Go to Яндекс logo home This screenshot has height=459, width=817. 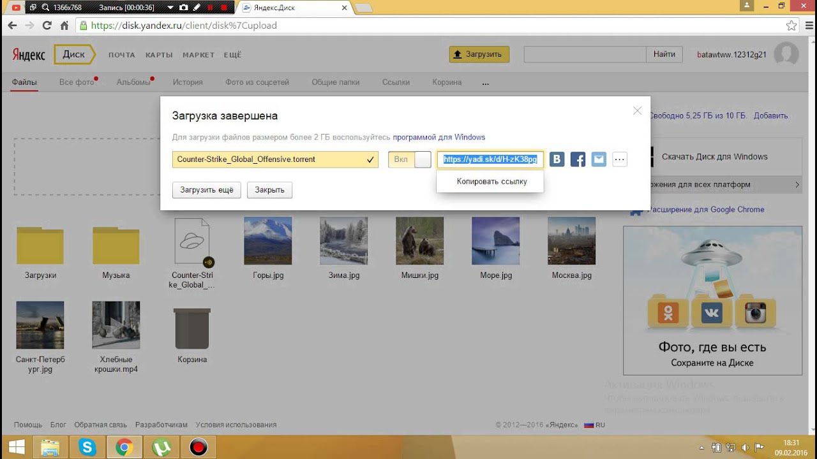tap(29, 55)
